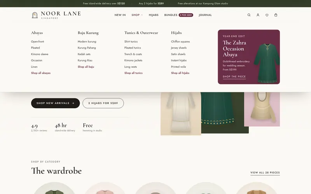This screenshot has height=194, width=311.
Task: Click the 48 hr delivery stat
Action: tap(65, 128)
